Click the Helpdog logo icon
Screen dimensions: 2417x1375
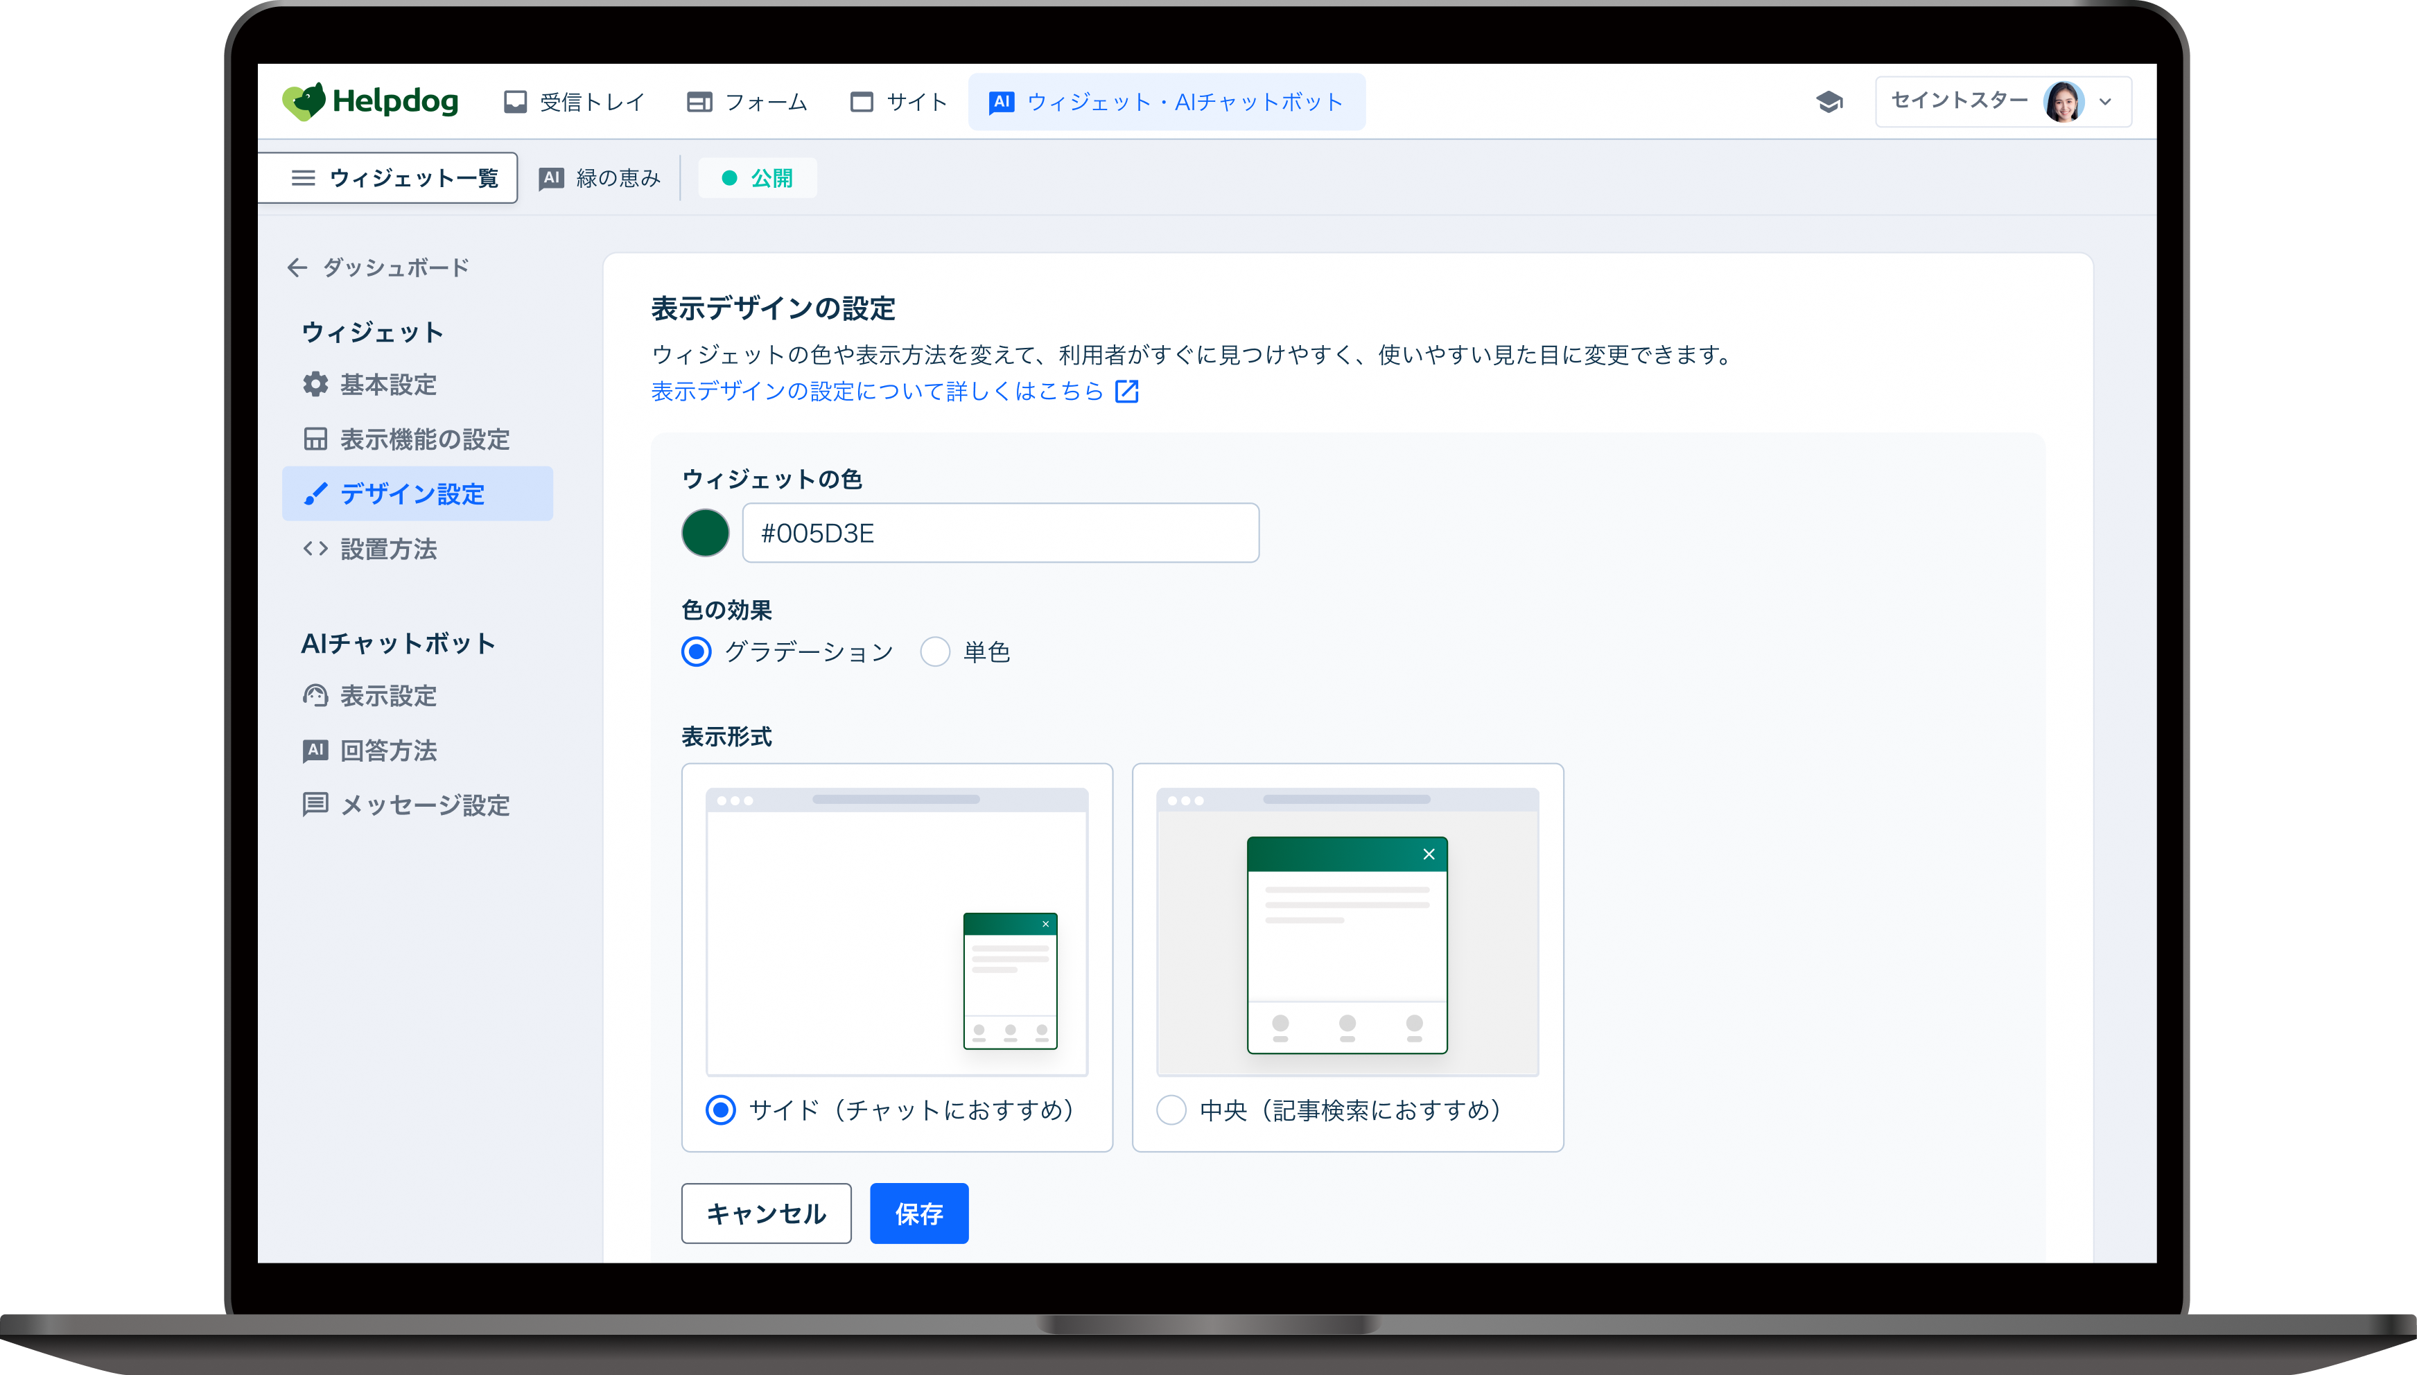pyautogui.click(x=304, y=101)
